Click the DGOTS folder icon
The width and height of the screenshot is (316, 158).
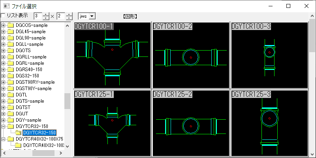tap(11, 51)
